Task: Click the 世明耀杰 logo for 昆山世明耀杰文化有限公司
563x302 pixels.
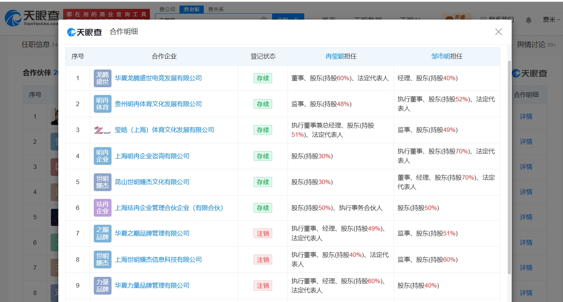Action: (102, 182)
